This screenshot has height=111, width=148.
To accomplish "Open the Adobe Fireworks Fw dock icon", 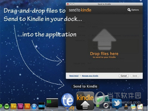I will pyautogui.click(x=13, y=107).
